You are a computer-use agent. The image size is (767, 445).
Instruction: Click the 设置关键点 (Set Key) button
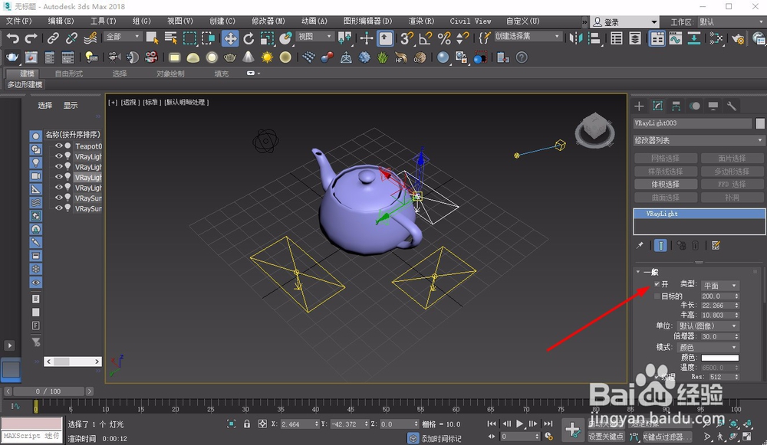(606, 437)
